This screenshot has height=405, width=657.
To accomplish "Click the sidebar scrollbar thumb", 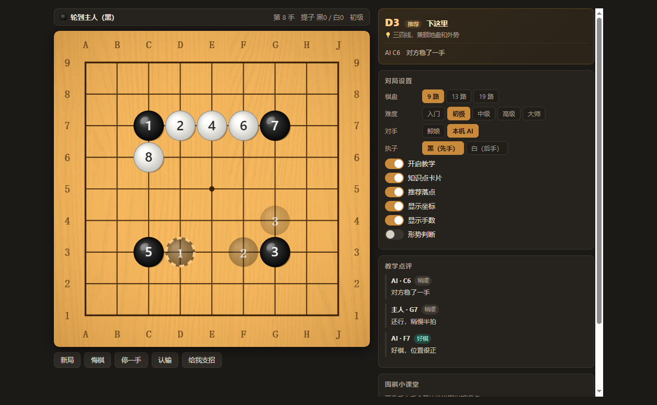I will click(599, 171).
